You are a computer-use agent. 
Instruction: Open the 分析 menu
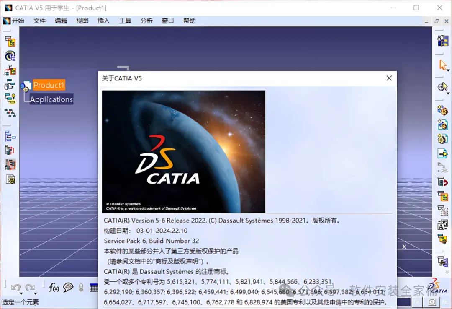[146, 21]
